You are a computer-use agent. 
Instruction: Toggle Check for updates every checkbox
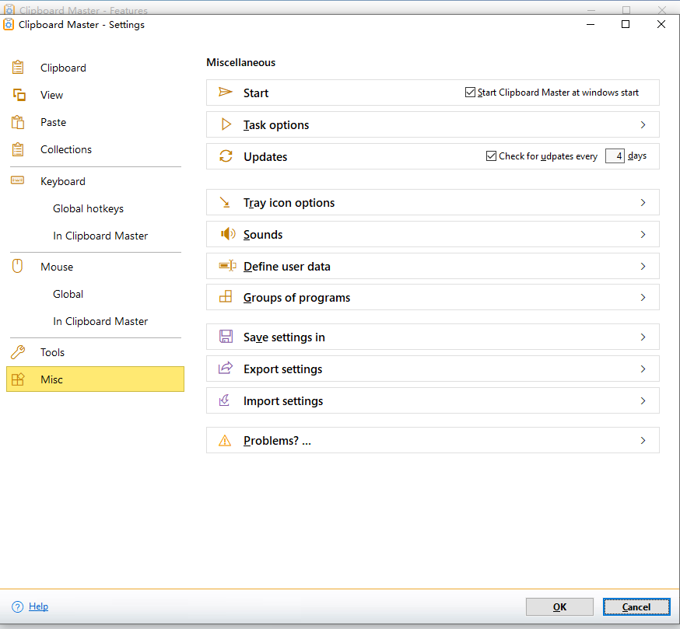click(491, 156)
